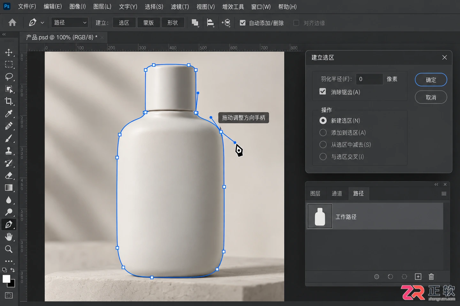The image size is (460, 306).
Task: Open path alignment options
Action: click(x=211, y=23)
